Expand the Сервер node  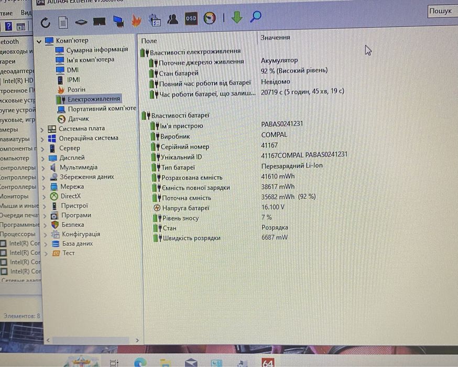[x=42, y=149]
